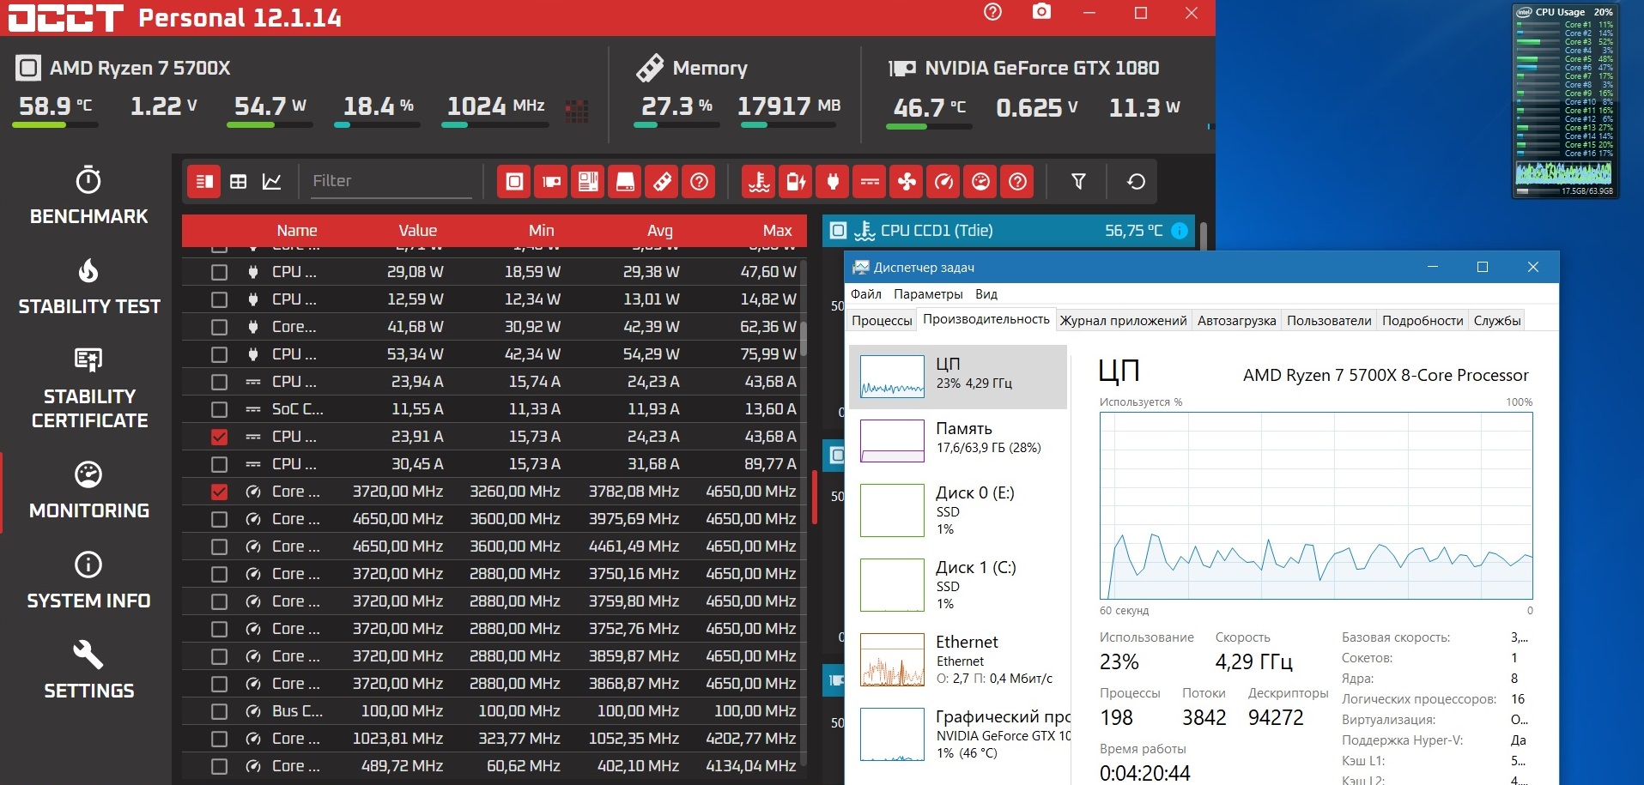Viewport: 1644px width, 785px height.
Task: Select the Ethernet performance item
Action: click(x=958, y=659)
